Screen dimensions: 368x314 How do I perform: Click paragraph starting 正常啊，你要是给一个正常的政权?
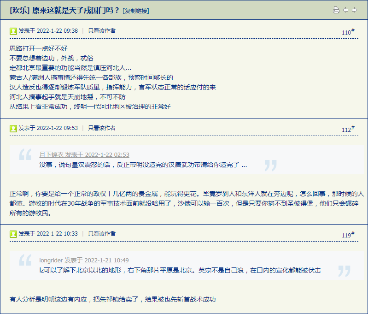pos(187,203)
